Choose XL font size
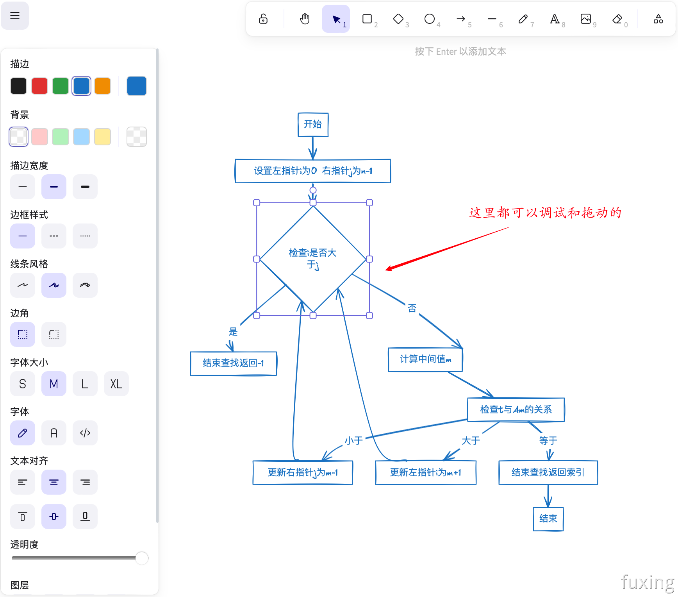This screenshot has width=678, height=597. [116, 384]
